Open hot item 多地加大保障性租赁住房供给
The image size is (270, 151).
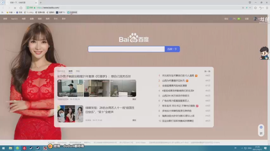(177, 111)
